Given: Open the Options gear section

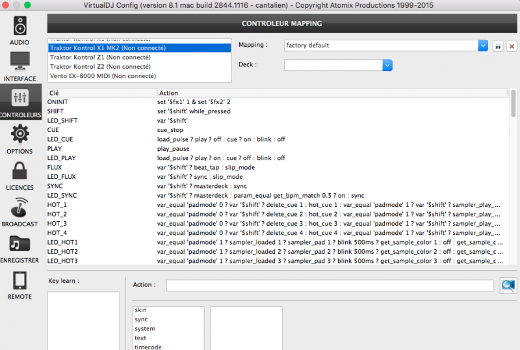Looking at the screenshot, I should (x=19, y=139).
